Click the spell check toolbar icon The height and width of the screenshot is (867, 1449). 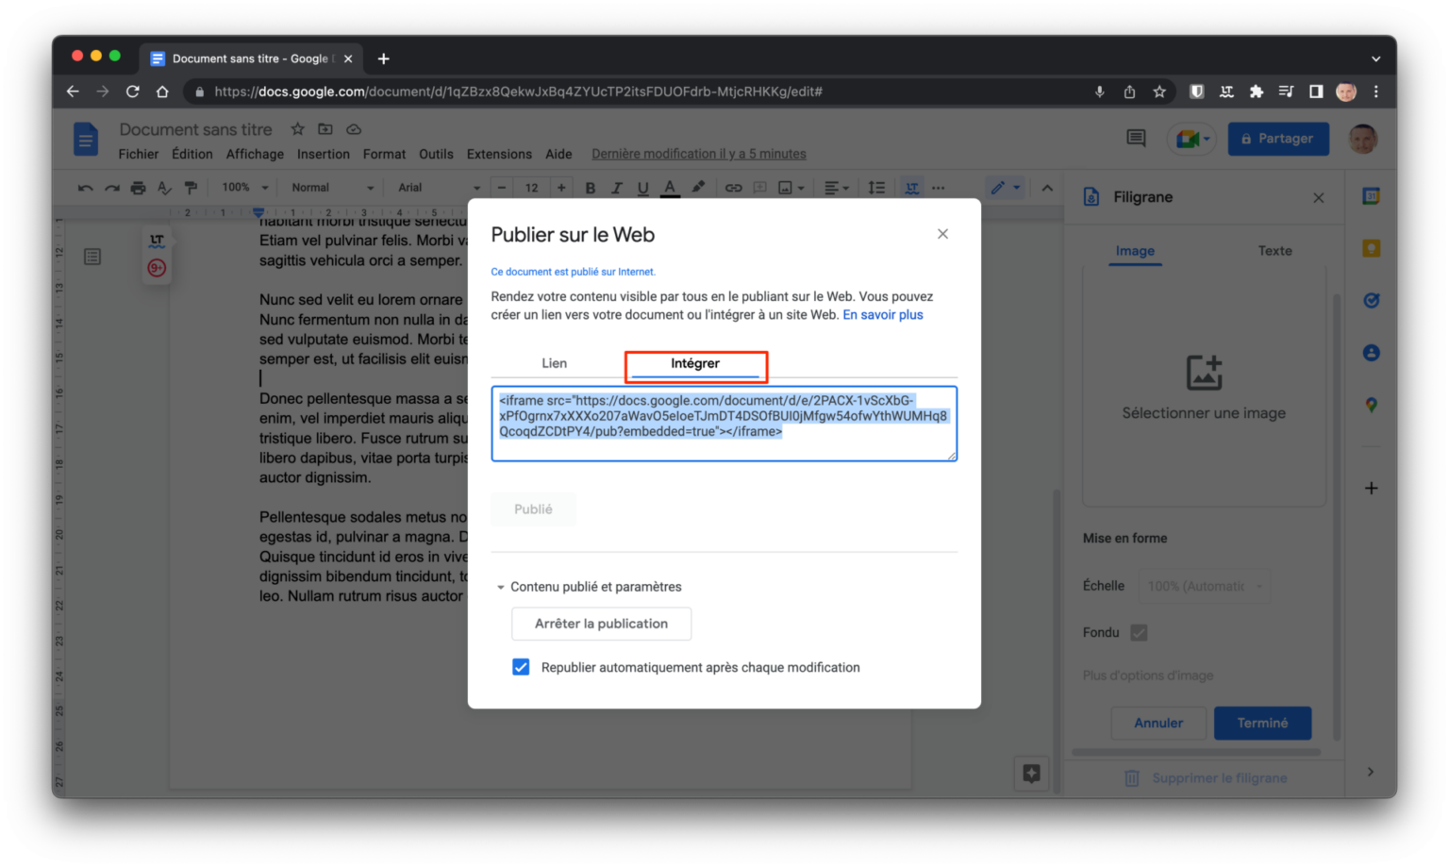[x=164, y=187]
